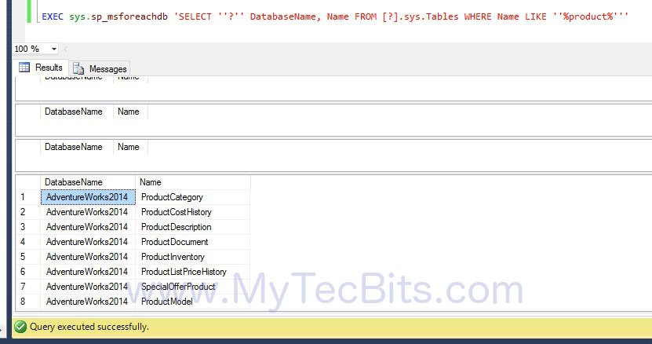Viewport: 652px width, 344px height.
Task: Click the green query success checkmark icon
Action: [20, 327]
